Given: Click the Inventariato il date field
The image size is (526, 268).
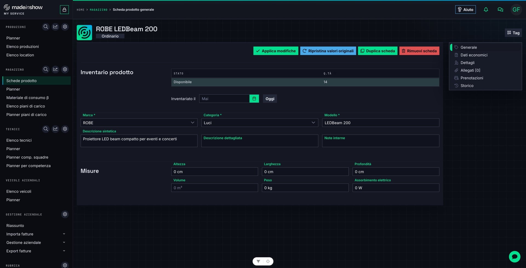Looking at the screenshot, I should [224, 99].
